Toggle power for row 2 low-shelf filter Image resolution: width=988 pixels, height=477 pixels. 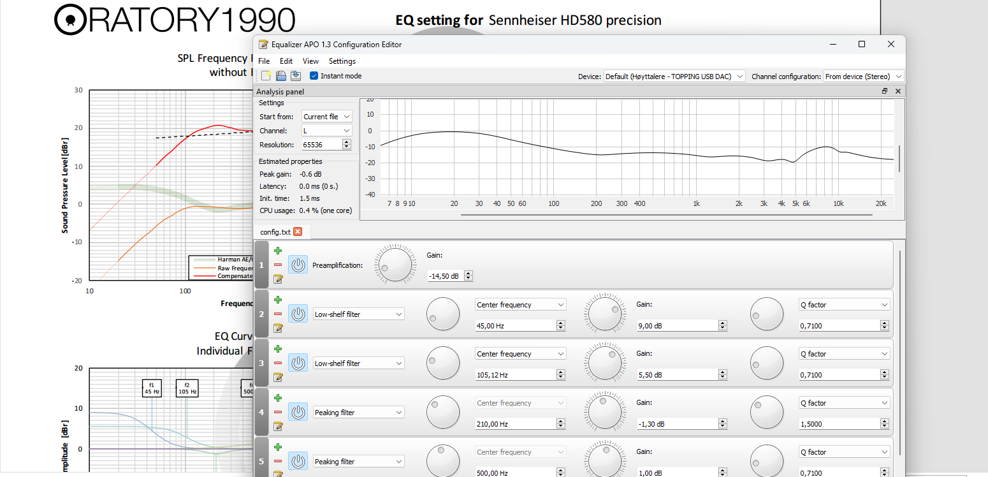(298, 314)
